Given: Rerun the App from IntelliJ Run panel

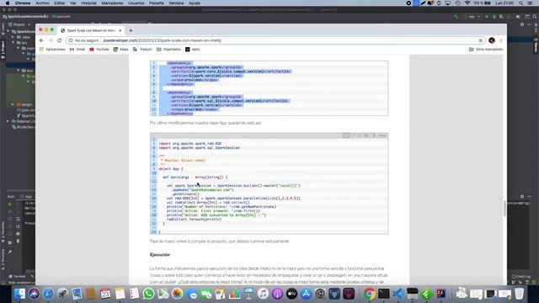Looking at the screenshot, I should (x=9, y=204).
